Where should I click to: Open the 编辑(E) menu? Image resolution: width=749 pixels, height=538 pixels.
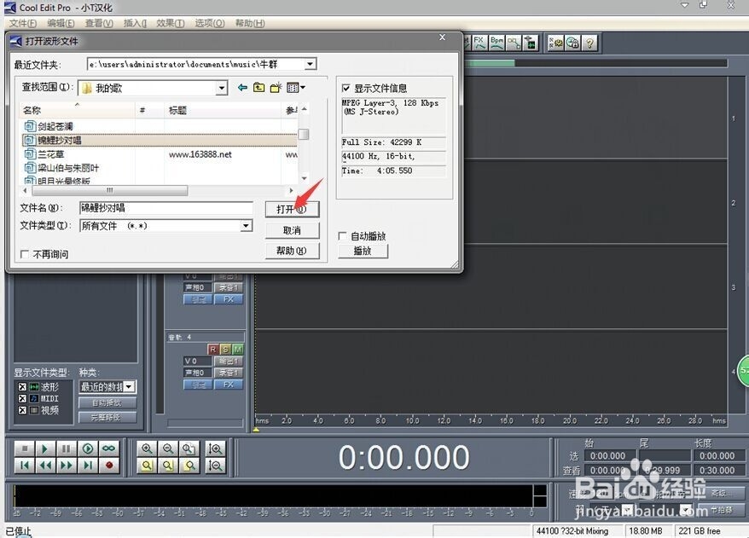pos(61,23)
